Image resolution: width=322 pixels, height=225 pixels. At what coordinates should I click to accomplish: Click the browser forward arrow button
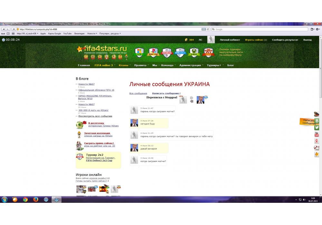click(x=8, y=29)
